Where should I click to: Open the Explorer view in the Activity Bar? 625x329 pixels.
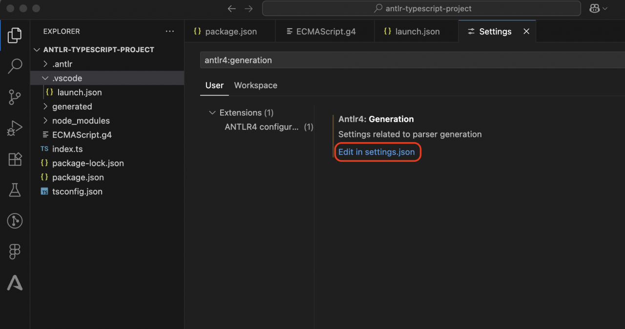(x=15, y=35)
